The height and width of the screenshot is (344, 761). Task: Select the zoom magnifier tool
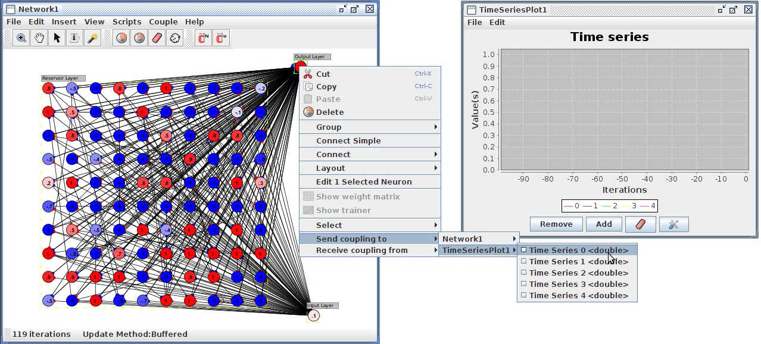point(21,38)
